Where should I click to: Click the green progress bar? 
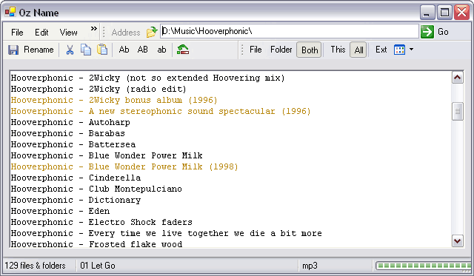click(424, 266)
